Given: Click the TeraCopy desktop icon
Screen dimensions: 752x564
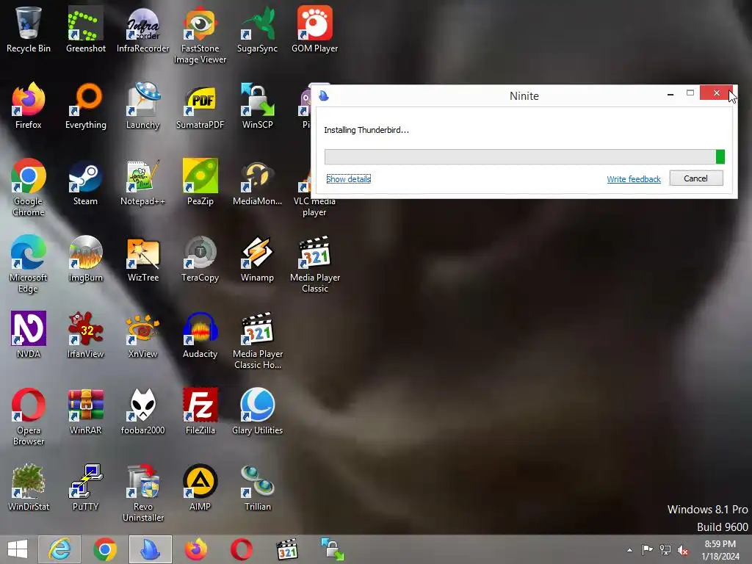Looking at the screenshot, I should pos(200,258).
